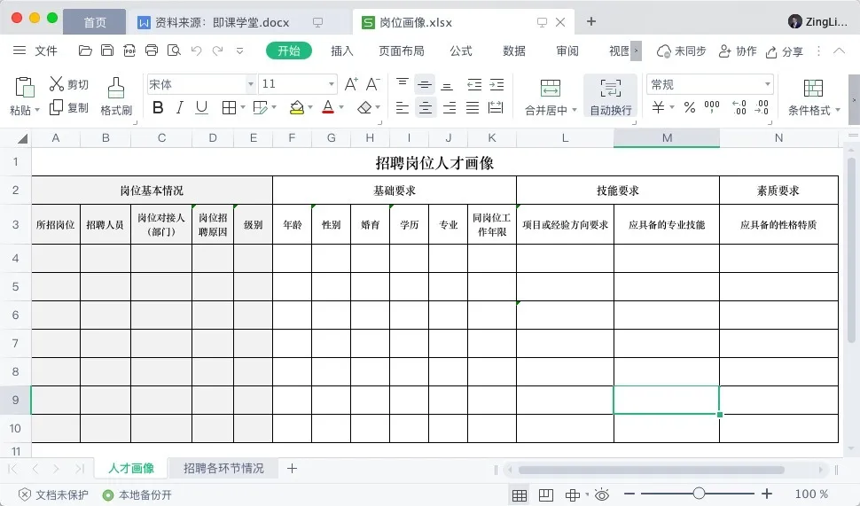Click distributed alignment icon

(496, 107)
